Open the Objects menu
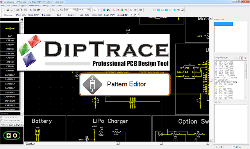The image size is (250, 149). coord(23,5)
